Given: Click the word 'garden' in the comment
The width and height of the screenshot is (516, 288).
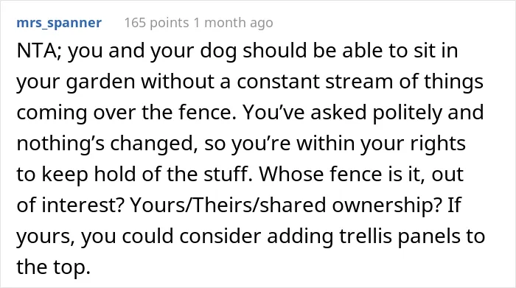Looking at the screenshot, I should (100, 82).
